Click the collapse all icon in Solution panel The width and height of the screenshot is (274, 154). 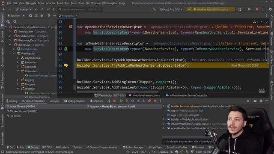point(42,15)
